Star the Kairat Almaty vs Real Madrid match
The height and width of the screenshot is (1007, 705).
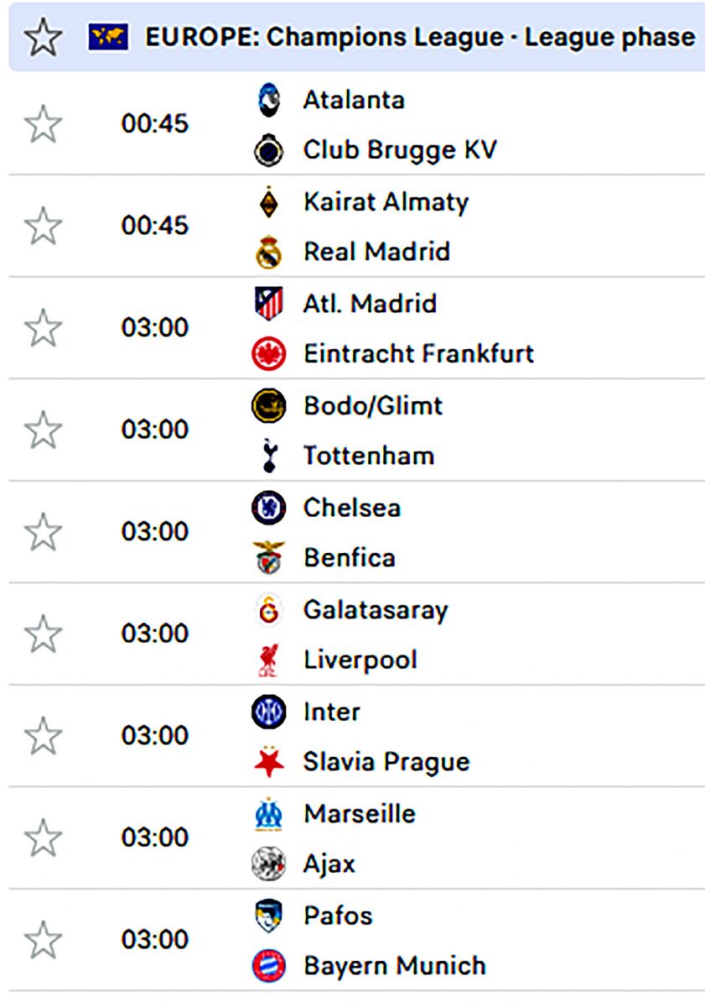tap(42, 227)
